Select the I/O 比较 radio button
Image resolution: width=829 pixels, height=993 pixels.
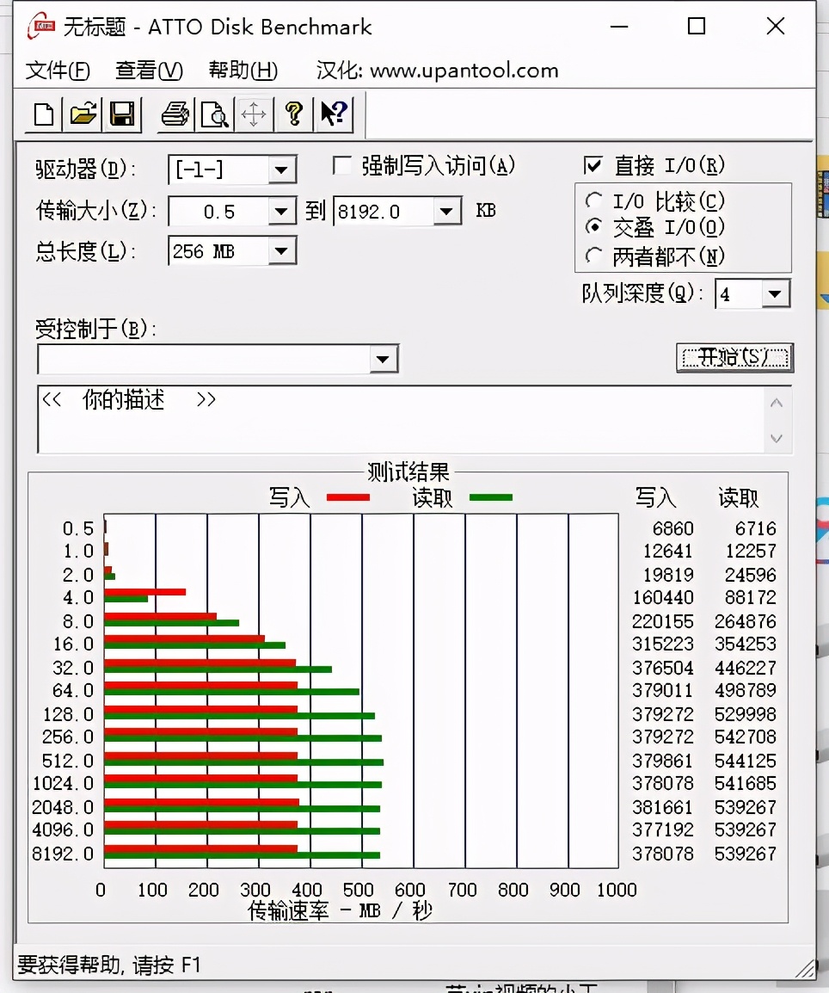[x=593, y=200]
